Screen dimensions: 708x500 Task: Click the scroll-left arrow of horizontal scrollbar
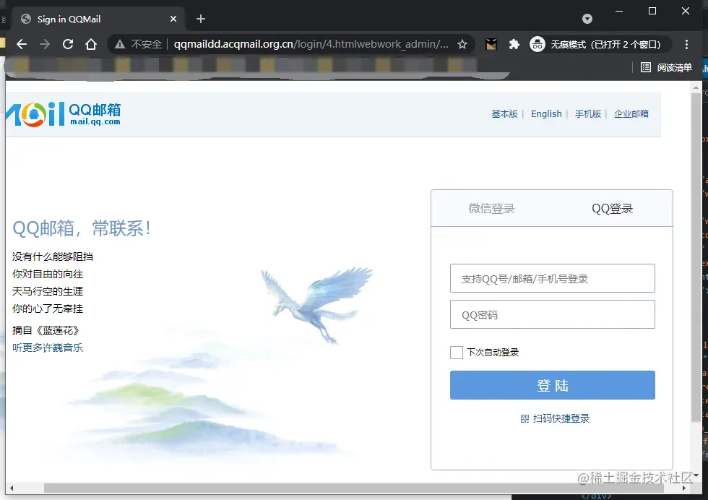click(12, 488)
